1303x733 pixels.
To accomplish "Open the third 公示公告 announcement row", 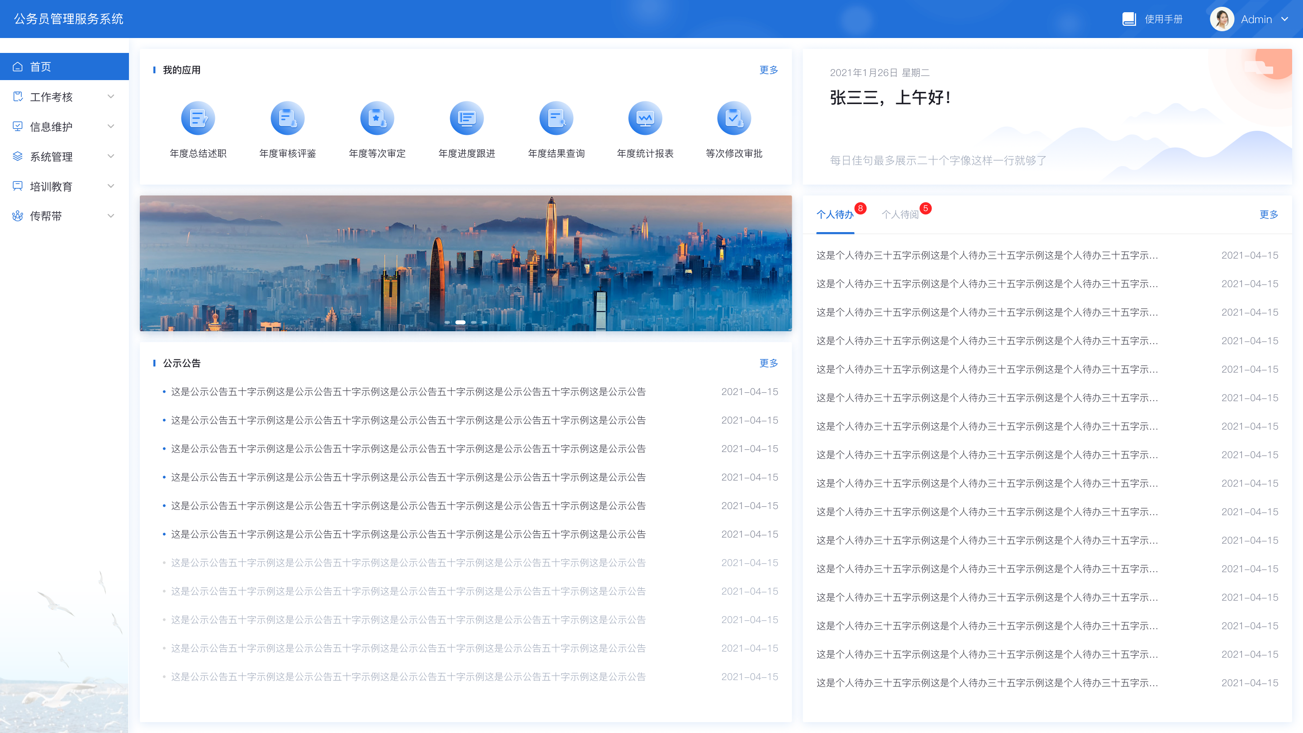I will (470, 449).
